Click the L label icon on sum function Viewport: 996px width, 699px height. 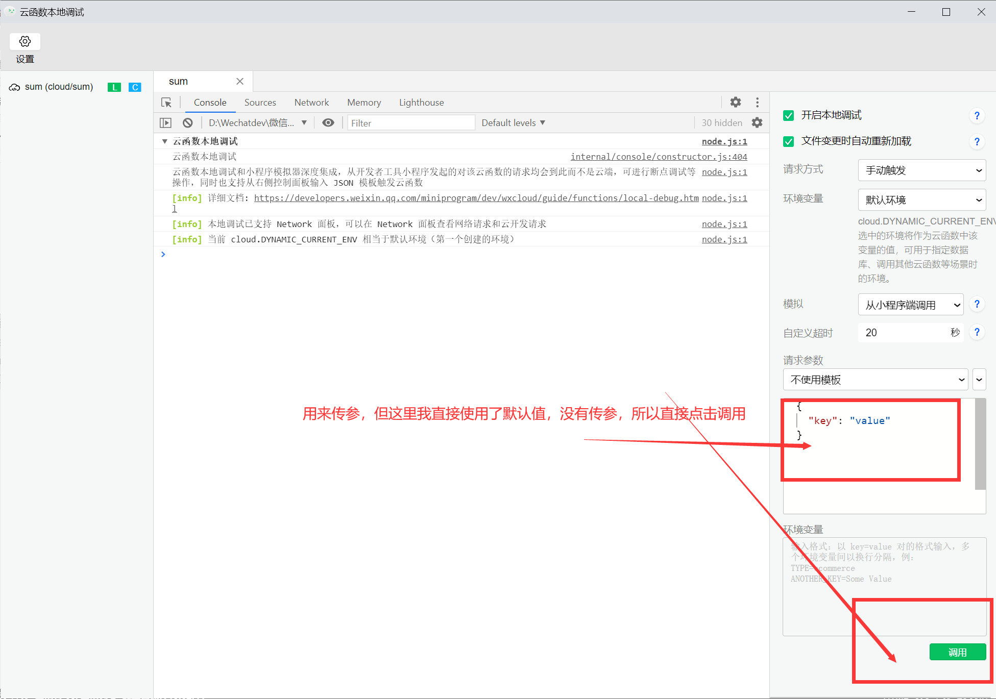(x=115, y=87)
